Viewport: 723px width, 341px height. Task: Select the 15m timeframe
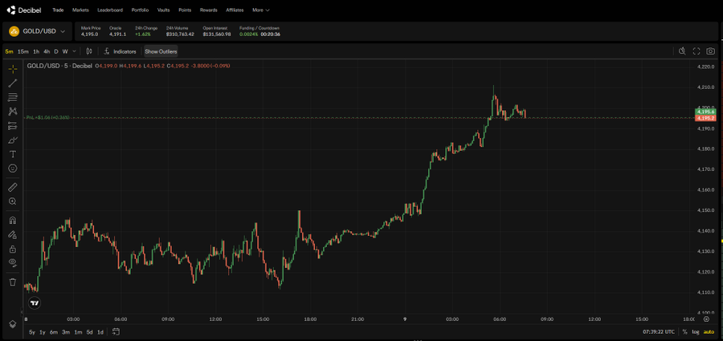point(23,51)
